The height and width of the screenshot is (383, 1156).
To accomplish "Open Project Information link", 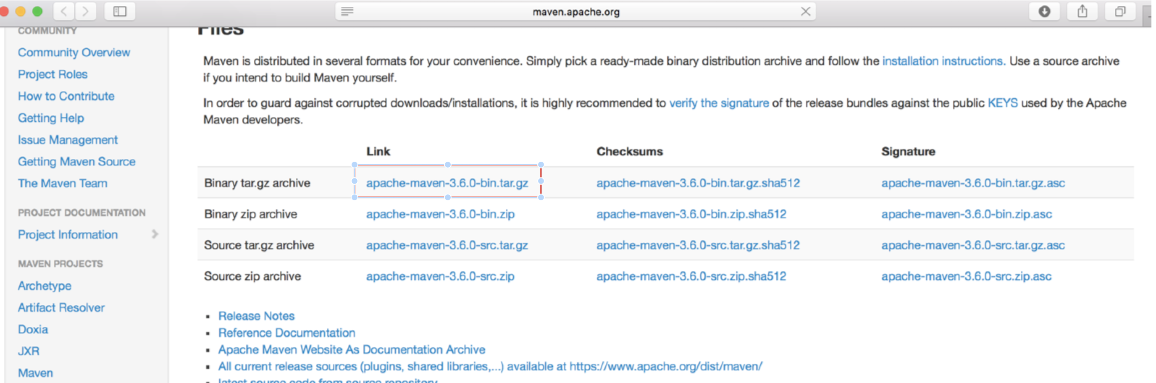I will click(x=68, y=235).
